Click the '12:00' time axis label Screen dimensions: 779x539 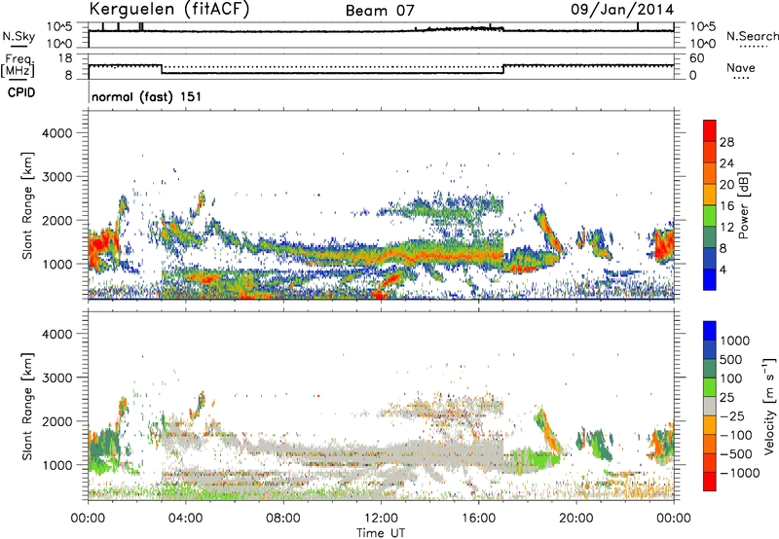[381, 519]
